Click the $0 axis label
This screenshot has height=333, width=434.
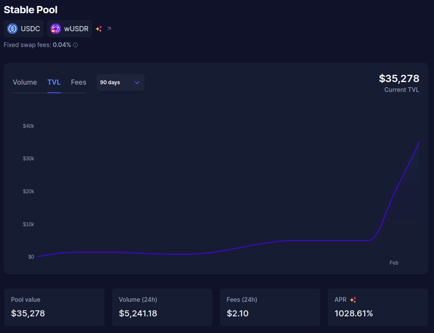(x=31, y=257)
